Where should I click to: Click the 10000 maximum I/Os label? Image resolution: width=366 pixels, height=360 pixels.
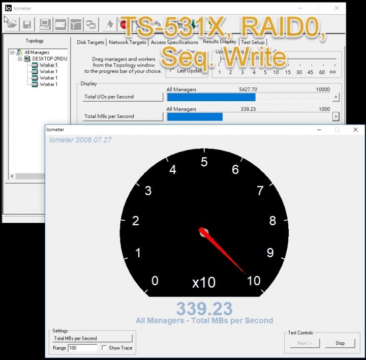(323, 89)
